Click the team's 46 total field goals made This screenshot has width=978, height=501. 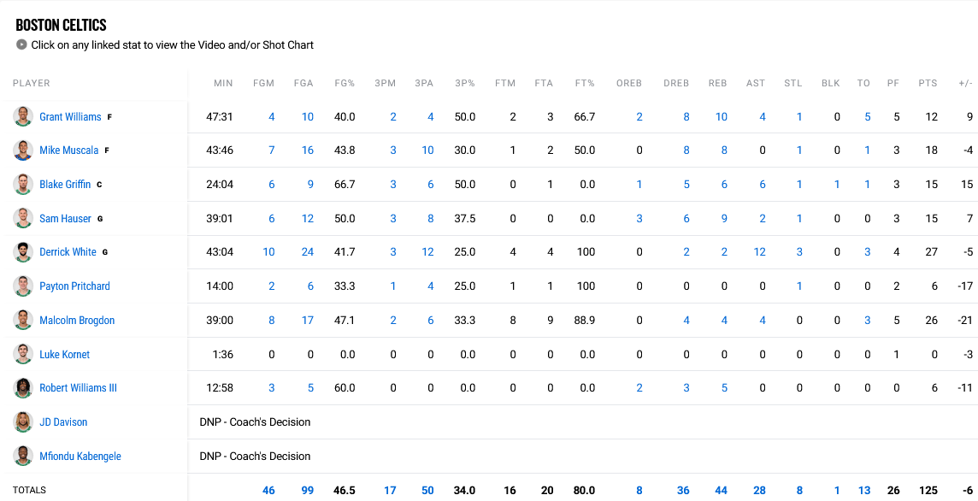pyautogui.click(x=268, y=490)
